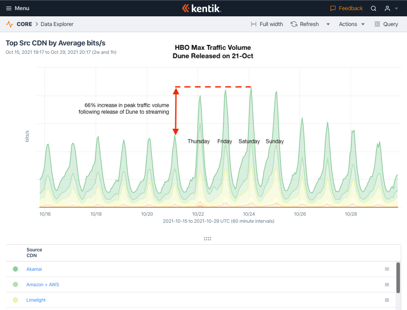Open the Actions menu

(348, 24)
